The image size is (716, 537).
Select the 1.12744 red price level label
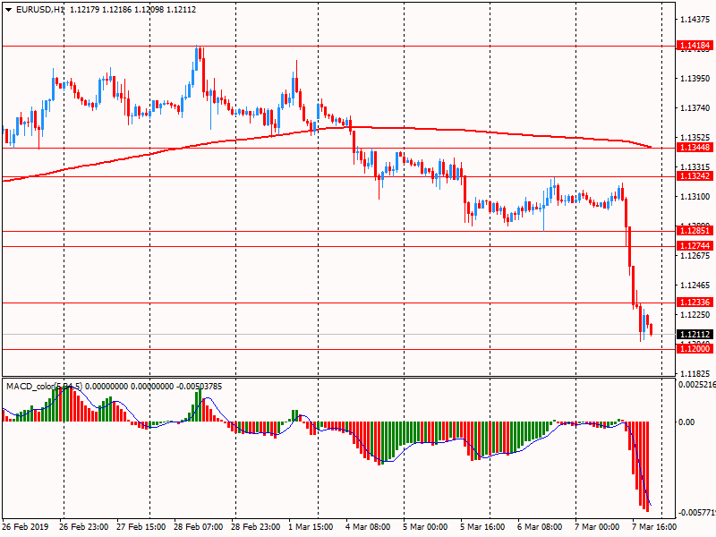coord(695,246)
